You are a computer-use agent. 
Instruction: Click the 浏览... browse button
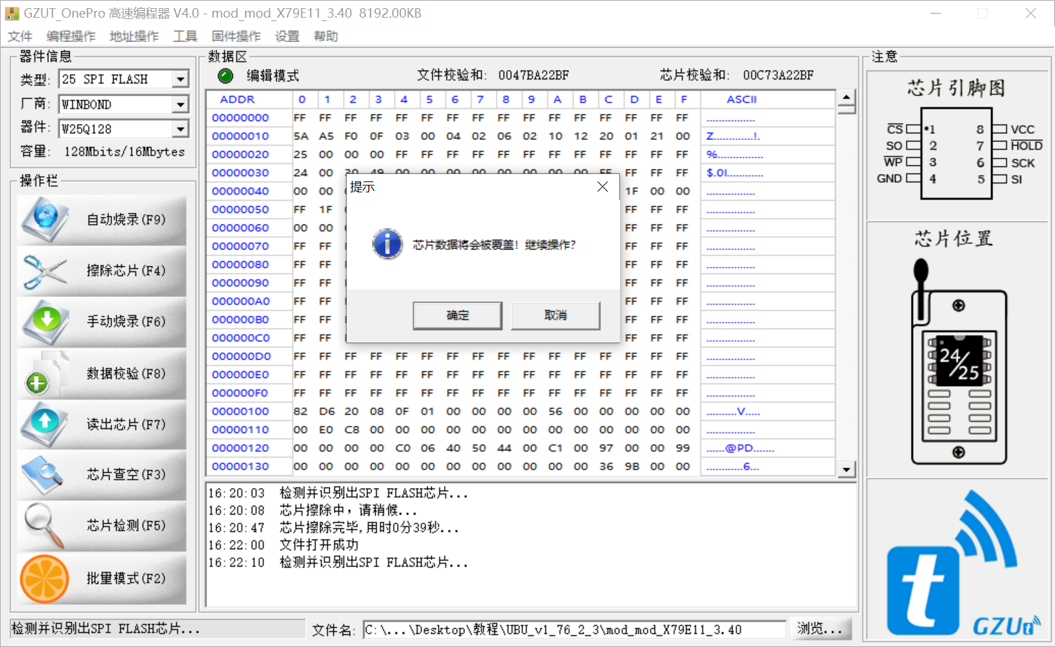tap(820, 629)
